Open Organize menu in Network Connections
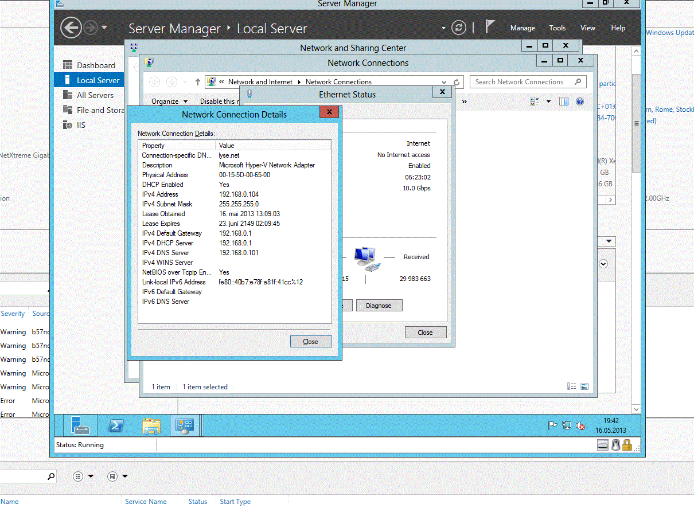The height and width of the screenshot is (508, 694). pos(169,101)
